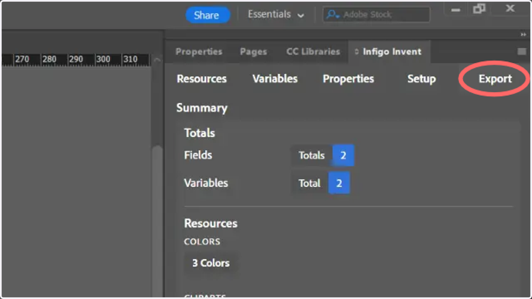Open the Setup section

[422, 79]
